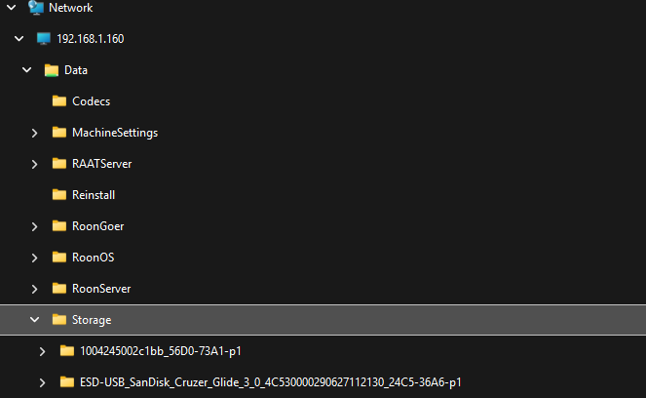Click the Storage folder icon

point(59,320)
